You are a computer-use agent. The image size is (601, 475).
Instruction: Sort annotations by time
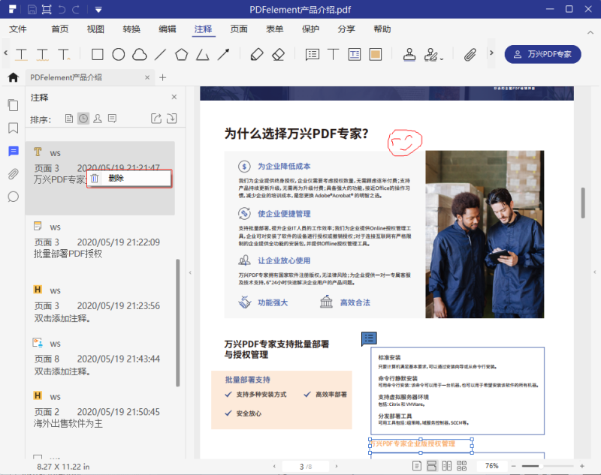click(82, 118)
